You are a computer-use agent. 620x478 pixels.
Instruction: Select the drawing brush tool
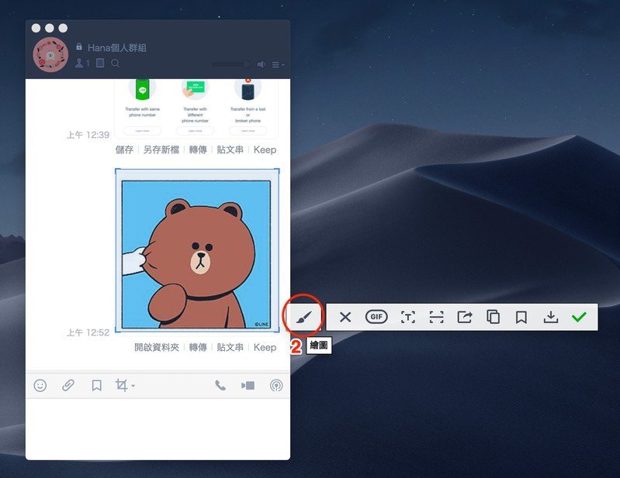point(303,317)
